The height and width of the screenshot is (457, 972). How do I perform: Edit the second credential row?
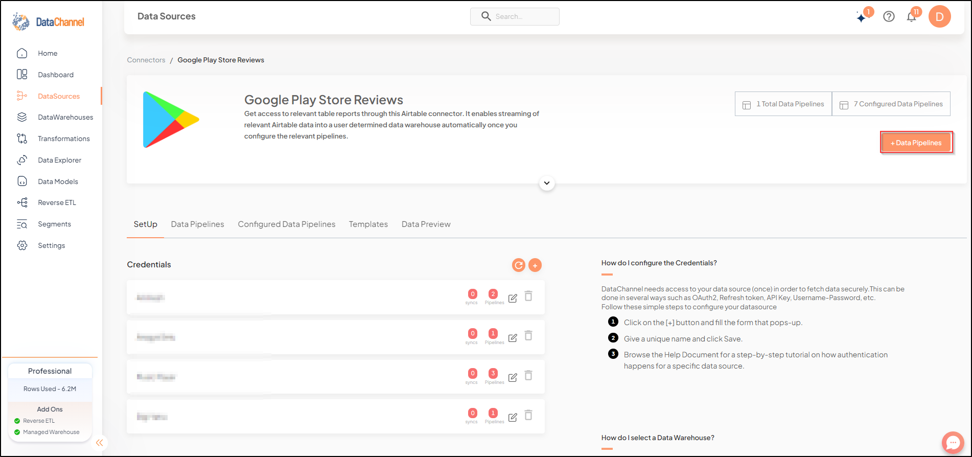pos(513,337)
